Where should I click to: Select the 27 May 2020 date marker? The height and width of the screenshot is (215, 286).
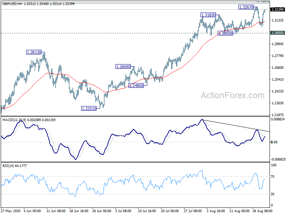11,211
